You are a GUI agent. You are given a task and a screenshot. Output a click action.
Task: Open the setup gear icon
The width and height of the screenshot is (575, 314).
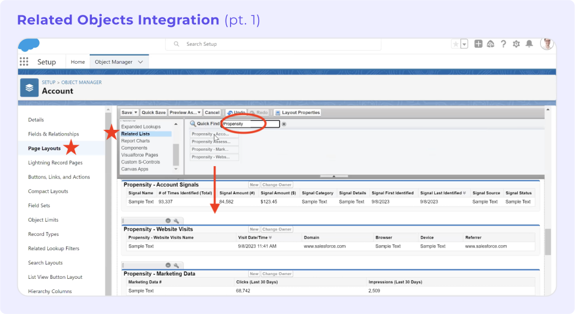[x=516, y=44]
